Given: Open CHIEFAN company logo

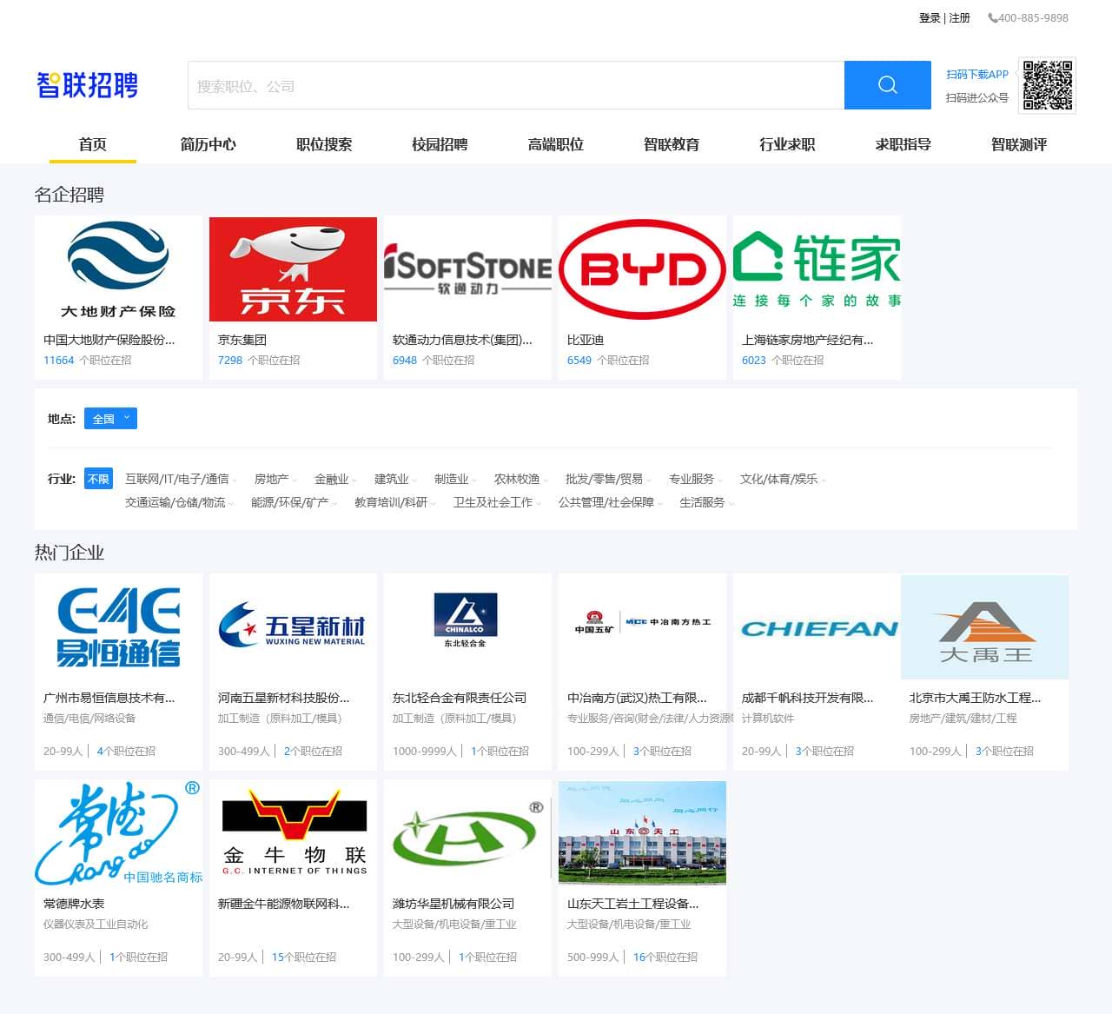Looking at the screenshot, I should 817,626.
